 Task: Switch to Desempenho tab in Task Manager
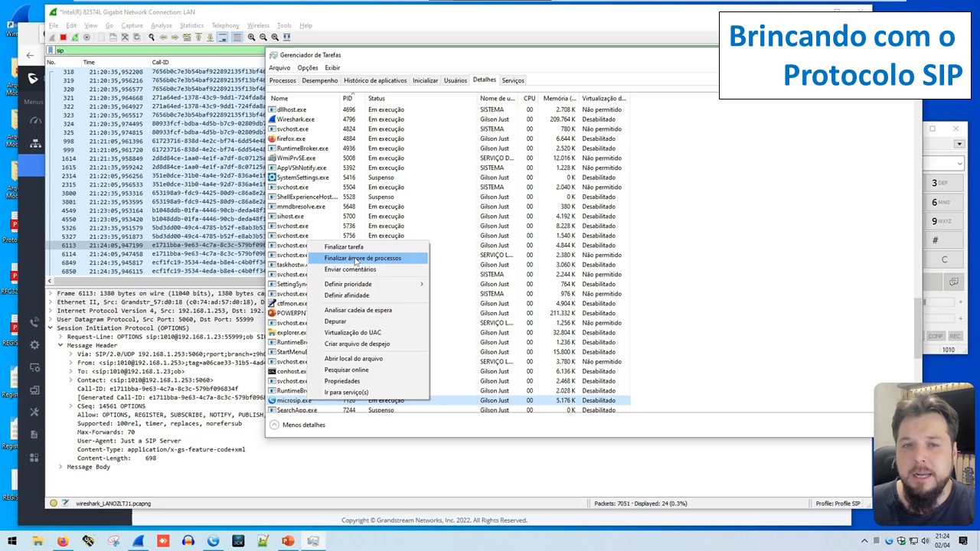tap(319, 80)
